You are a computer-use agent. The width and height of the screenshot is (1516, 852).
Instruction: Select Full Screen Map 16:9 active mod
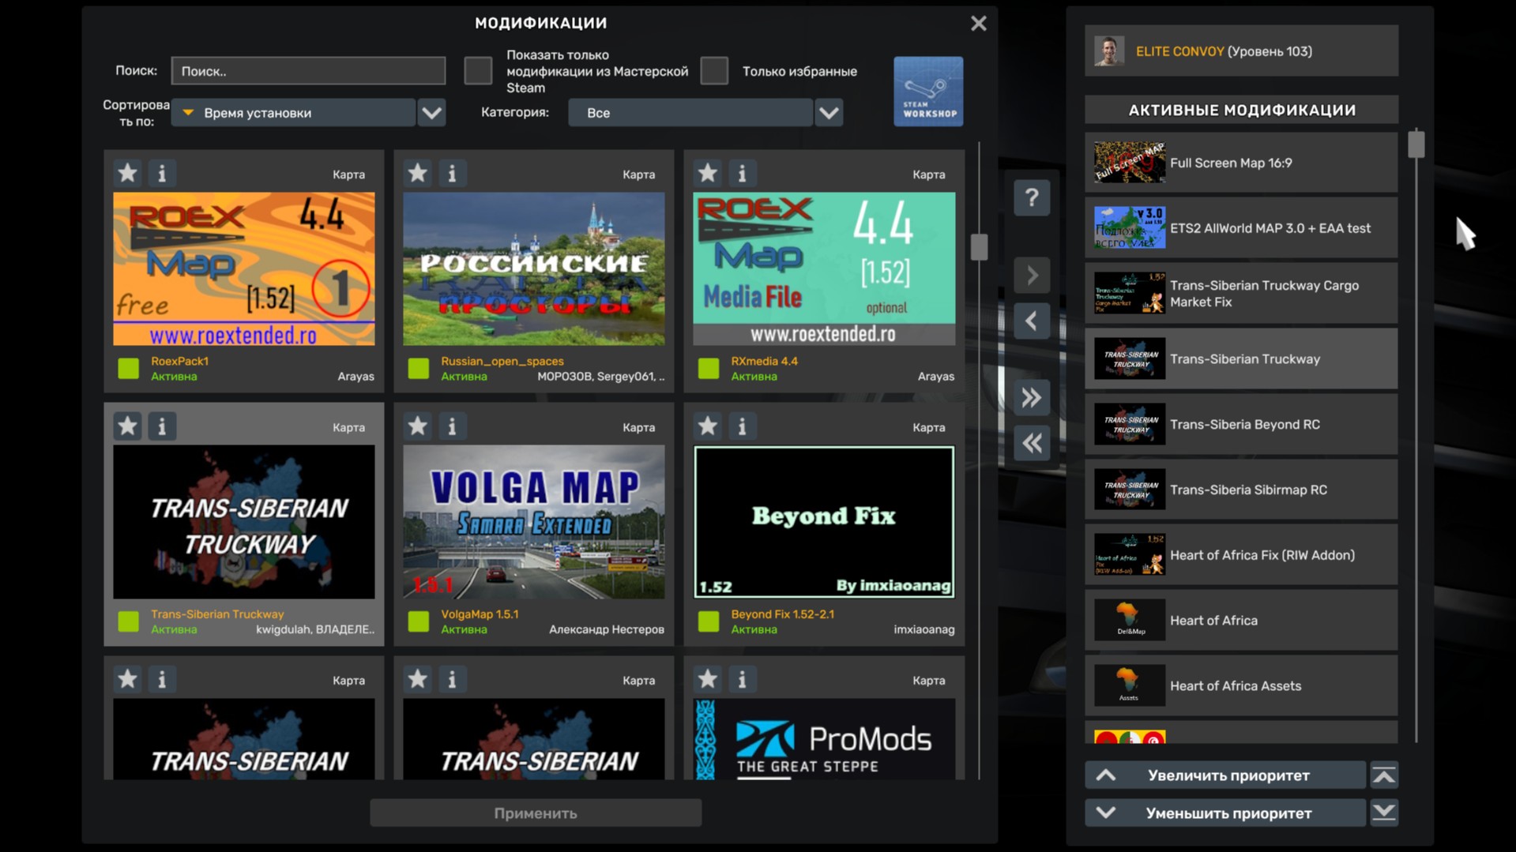[1241, 163]
